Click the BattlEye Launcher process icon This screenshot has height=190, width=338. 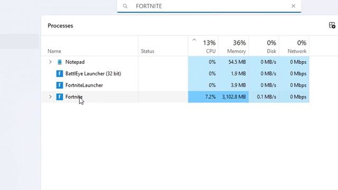[x=60, y=74]
